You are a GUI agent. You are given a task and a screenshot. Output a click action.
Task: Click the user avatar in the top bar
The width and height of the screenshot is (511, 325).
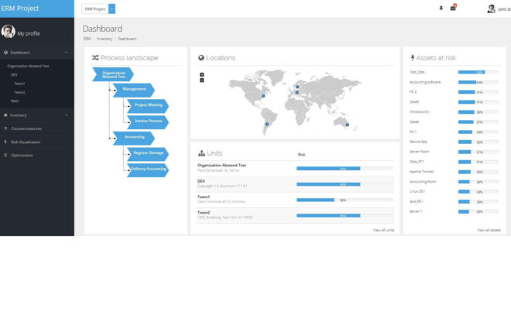point(491,9)
